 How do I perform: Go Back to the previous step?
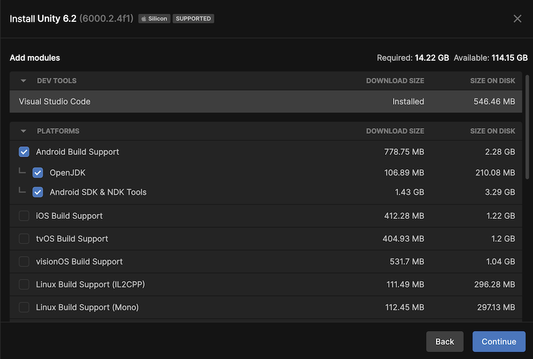point(444,342)
